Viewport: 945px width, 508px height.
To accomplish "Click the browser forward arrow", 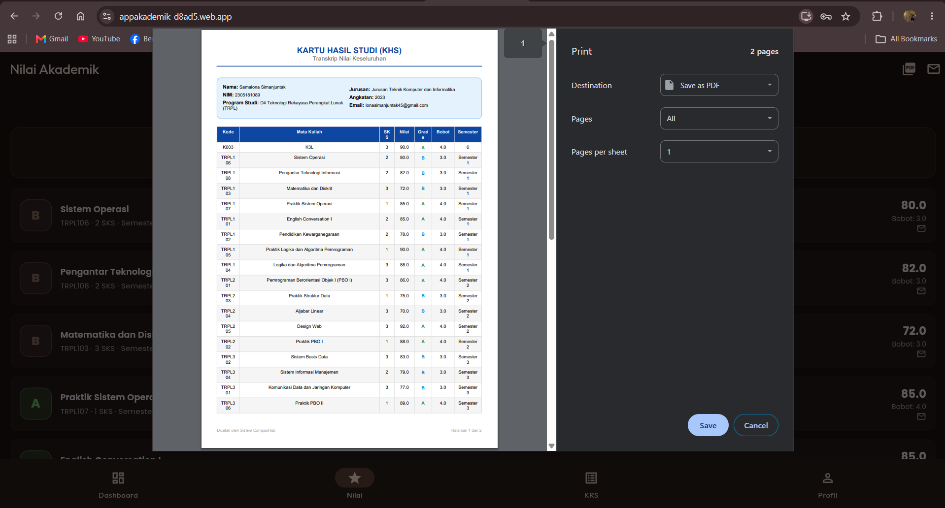I will coord(36,16).
